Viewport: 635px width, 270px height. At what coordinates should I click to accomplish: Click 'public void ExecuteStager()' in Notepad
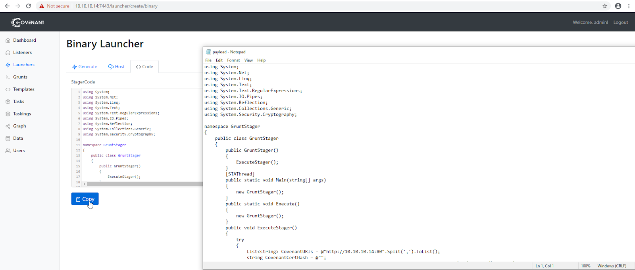[261, 228]
